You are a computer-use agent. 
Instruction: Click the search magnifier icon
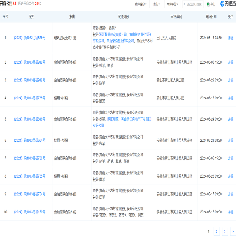point(185,4)
